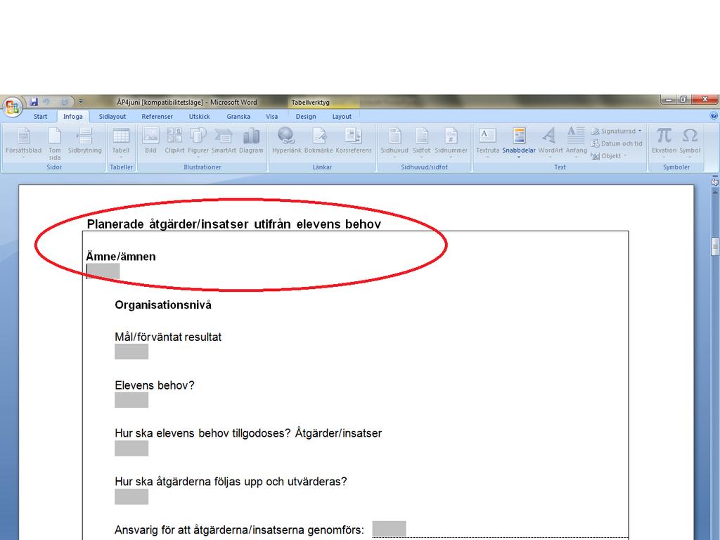Image resolution: width=720 pixels, height=540 pixels.
Task: Insert a Korsreferens cross-reference
Action: click(354, 141)
